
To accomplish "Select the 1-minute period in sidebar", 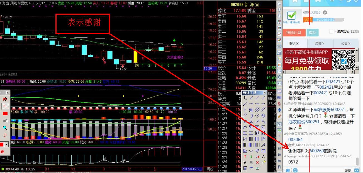I will pyautogui.click(x=279, y=136).
